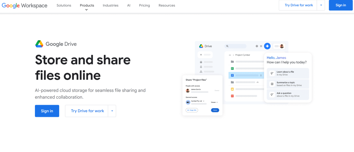Click the "AI-powered cloud storage" description text
The width and height of the screenshot is (354, 152).
[90, 94]
